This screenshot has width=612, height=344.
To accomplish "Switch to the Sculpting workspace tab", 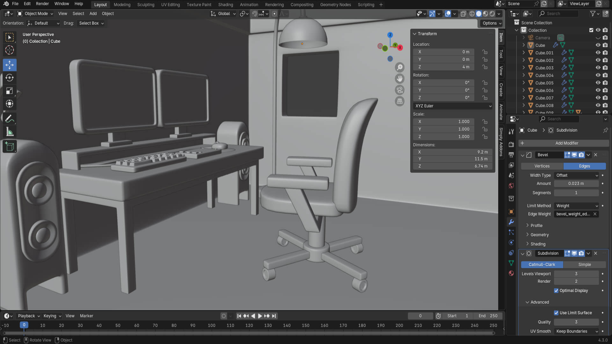I will (146, 5).
